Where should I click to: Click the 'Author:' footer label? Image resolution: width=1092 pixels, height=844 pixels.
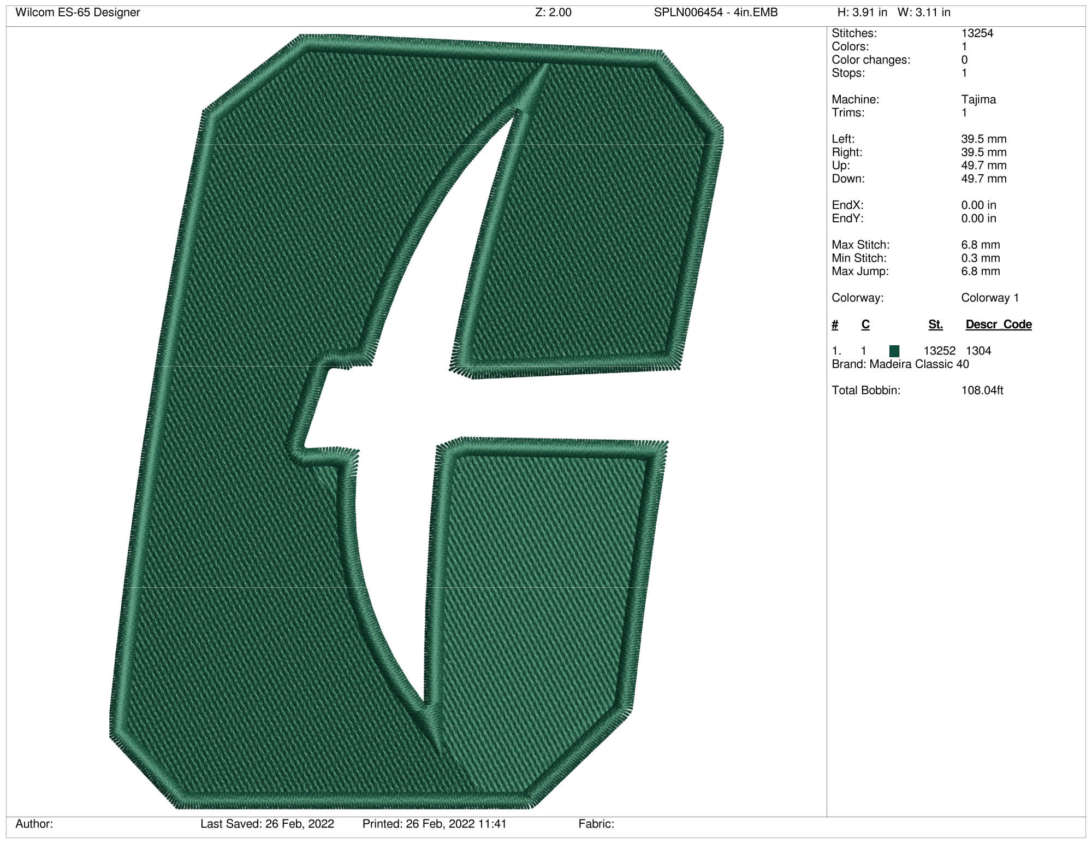[x=34, y=824]
